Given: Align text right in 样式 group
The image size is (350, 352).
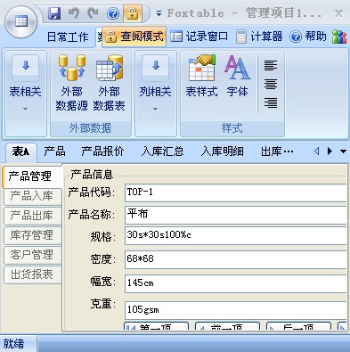Looking at the screenshot, I should [x=271, y=102].
